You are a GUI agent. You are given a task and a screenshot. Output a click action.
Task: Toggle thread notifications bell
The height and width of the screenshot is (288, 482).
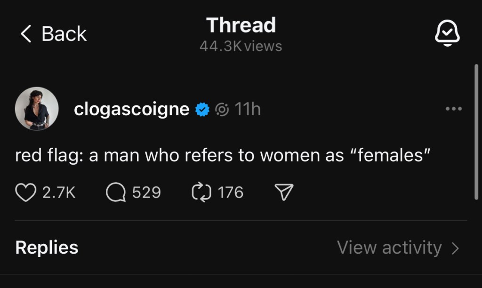click(447, 33)
